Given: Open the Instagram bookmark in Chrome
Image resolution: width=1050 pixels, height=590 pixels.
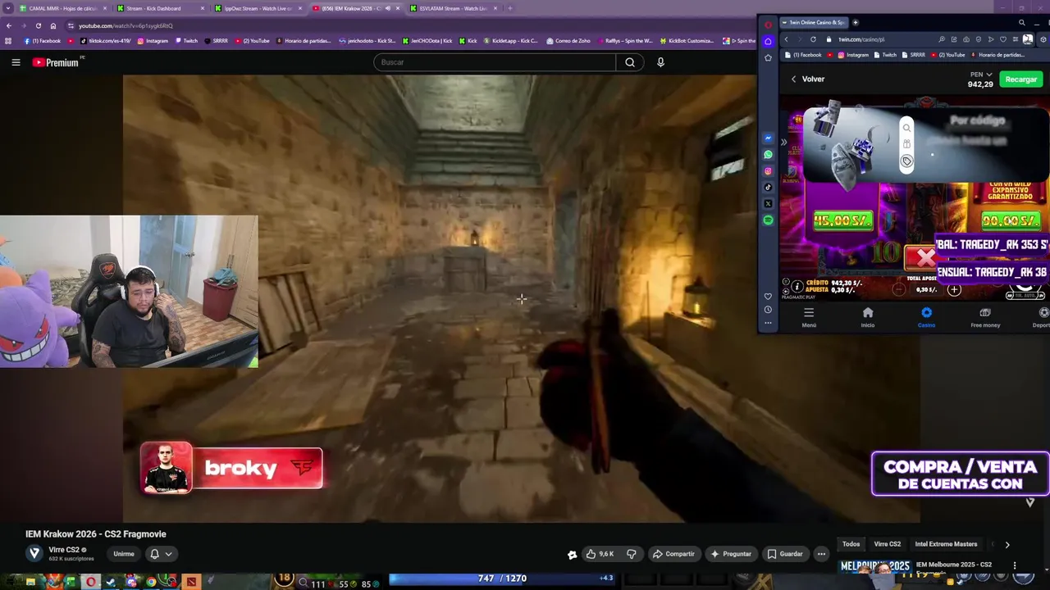Looking at the screenshot, I should pyautogui.click(x=153, y=41).
